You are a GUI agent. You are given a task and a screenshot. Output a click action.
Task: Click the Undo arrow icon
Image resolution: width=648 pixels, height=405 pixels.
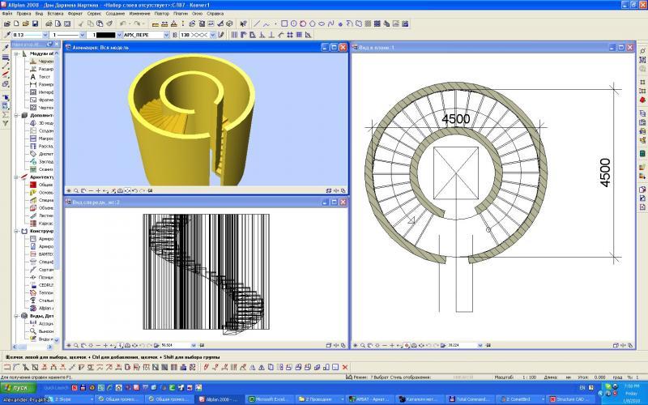pyautogui.click(x=122, y=24)
